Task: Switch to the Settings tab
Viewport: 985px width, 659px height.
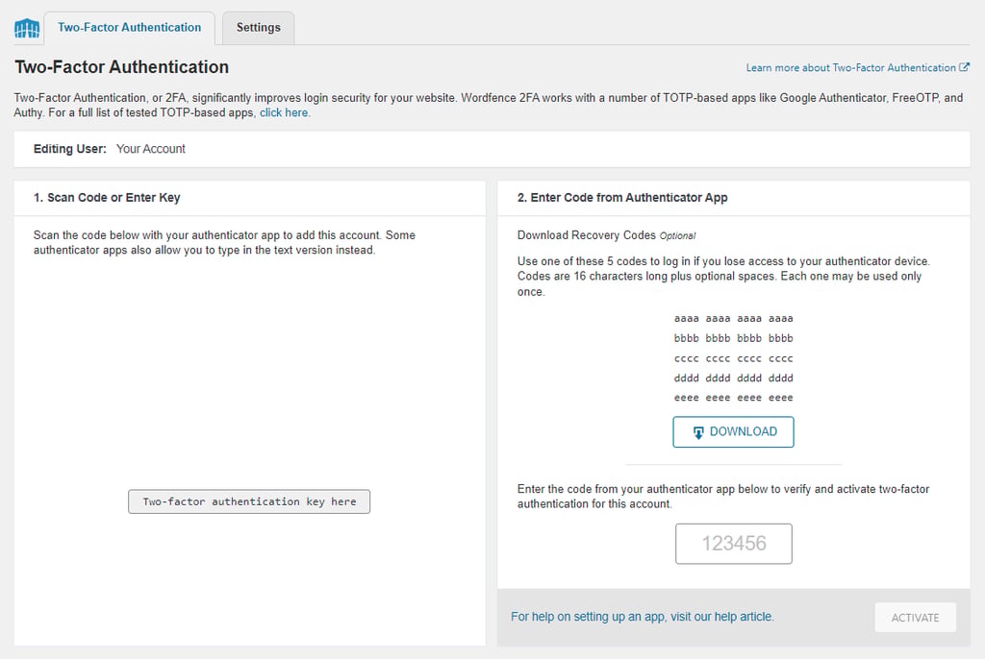Action: (x=258, y=28)
